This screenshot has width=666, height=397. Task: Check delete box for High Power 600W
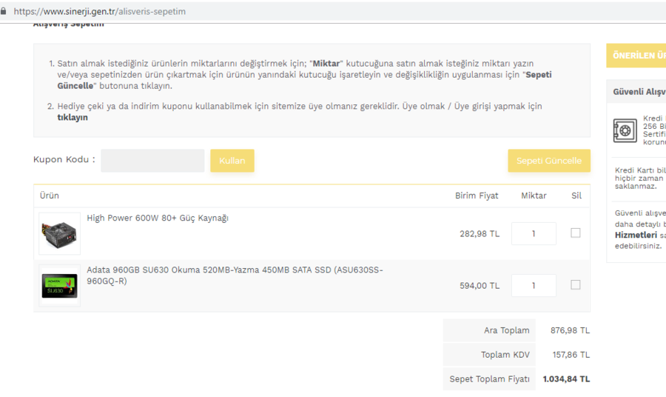pos(576,233)
